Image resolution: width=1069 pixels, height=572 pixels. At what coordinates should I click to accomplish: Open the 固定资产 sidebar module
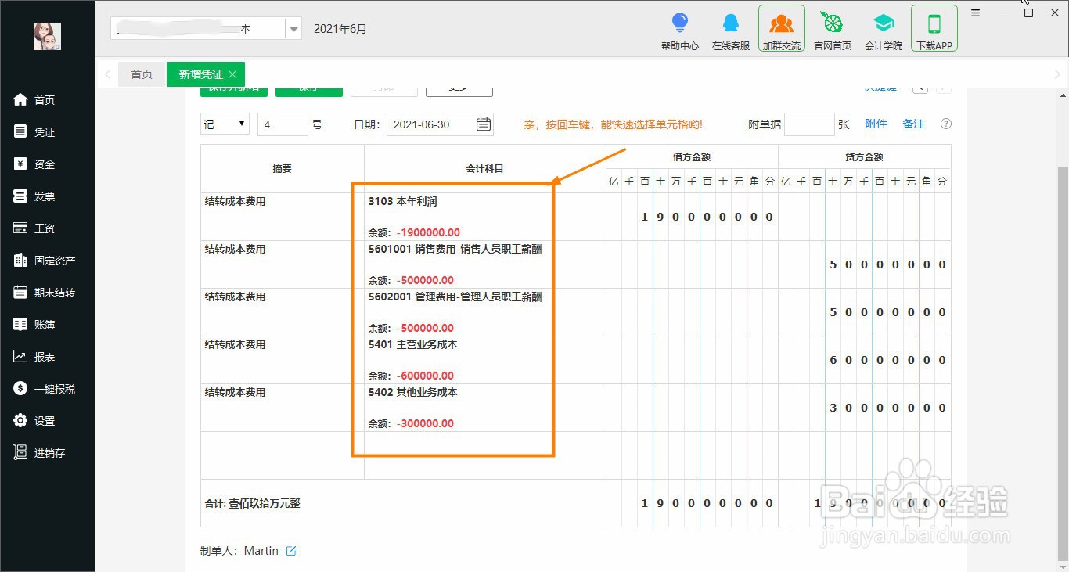pos(45,261)
